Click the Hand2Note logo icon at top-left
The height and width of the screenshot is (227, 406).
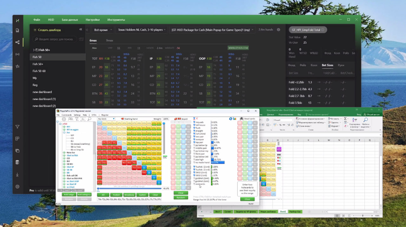click(x=17, y=20)
